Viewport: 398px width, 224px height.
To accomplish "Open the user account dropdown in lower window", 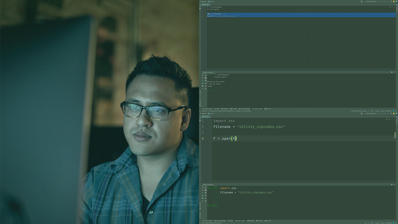I will tap(362, 114).
